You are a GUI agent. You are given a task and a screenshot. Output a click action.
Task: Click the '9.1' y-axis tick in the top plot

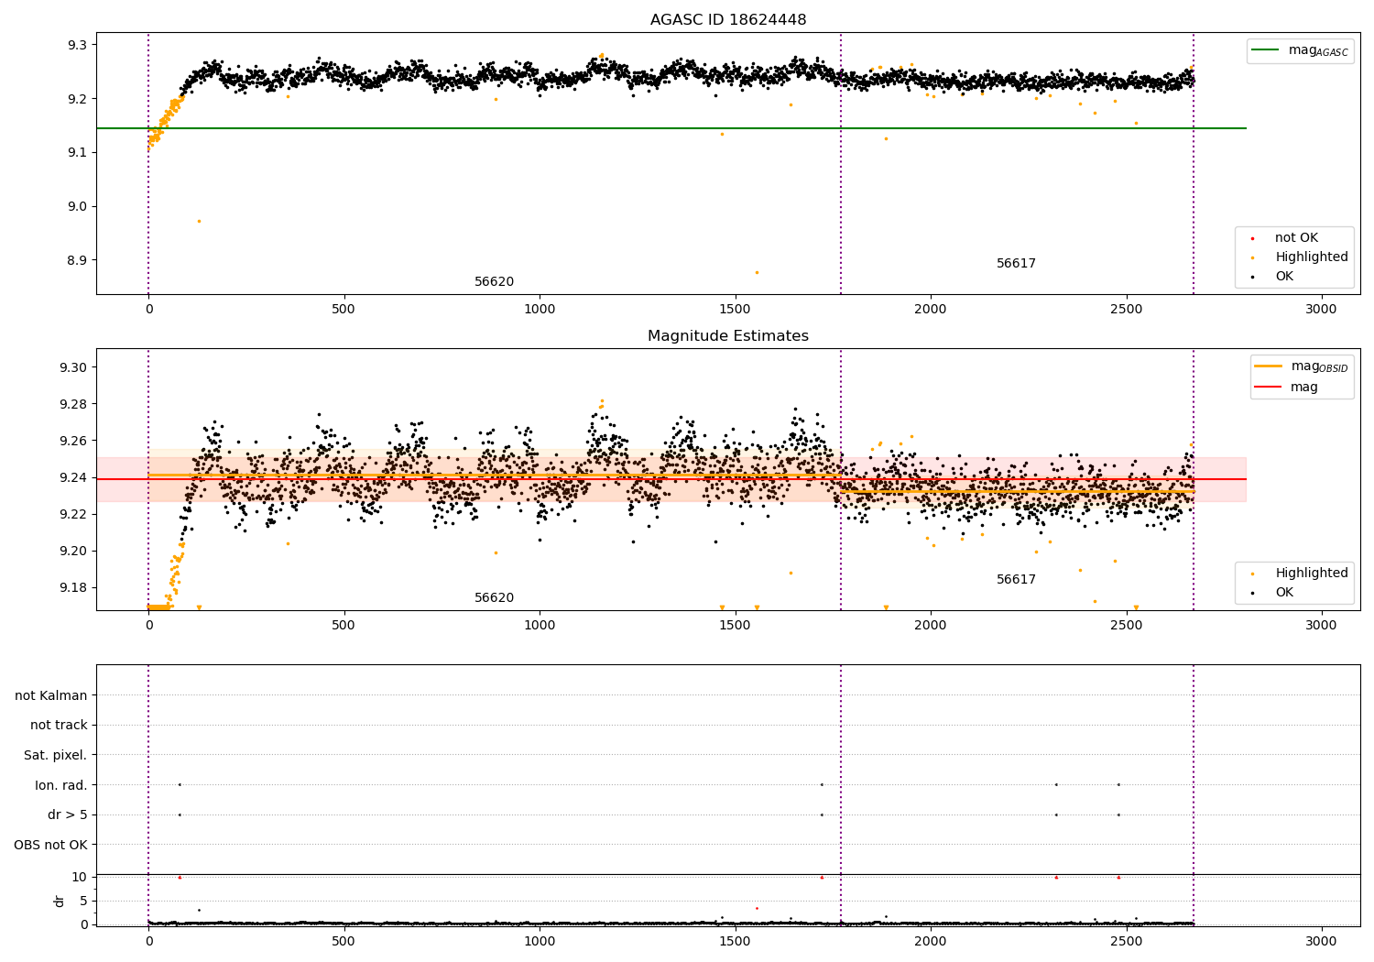coord(78,153)
